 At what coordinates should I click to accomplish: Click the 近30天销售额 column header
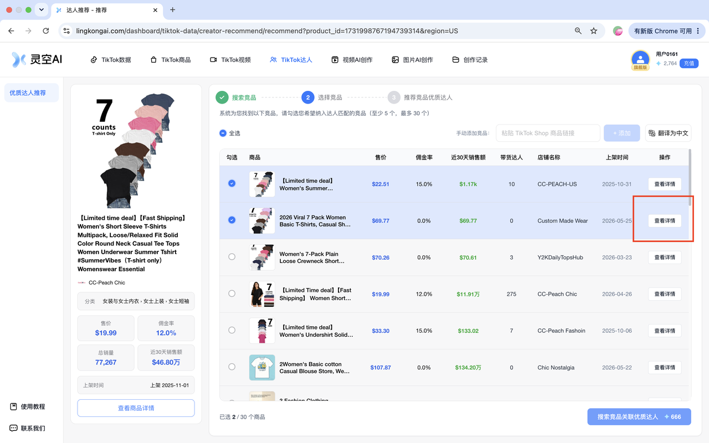[468, 157]
